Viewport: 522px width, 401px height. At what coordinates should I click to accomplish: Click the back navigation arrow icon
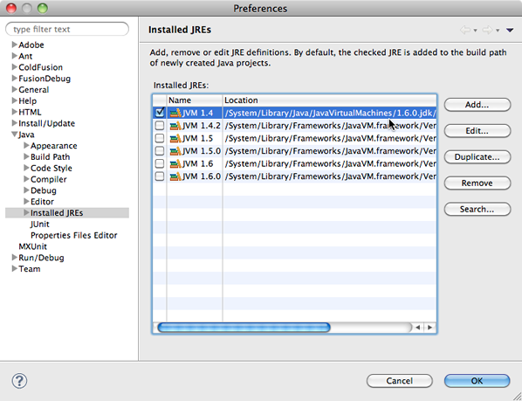[465, 30]
